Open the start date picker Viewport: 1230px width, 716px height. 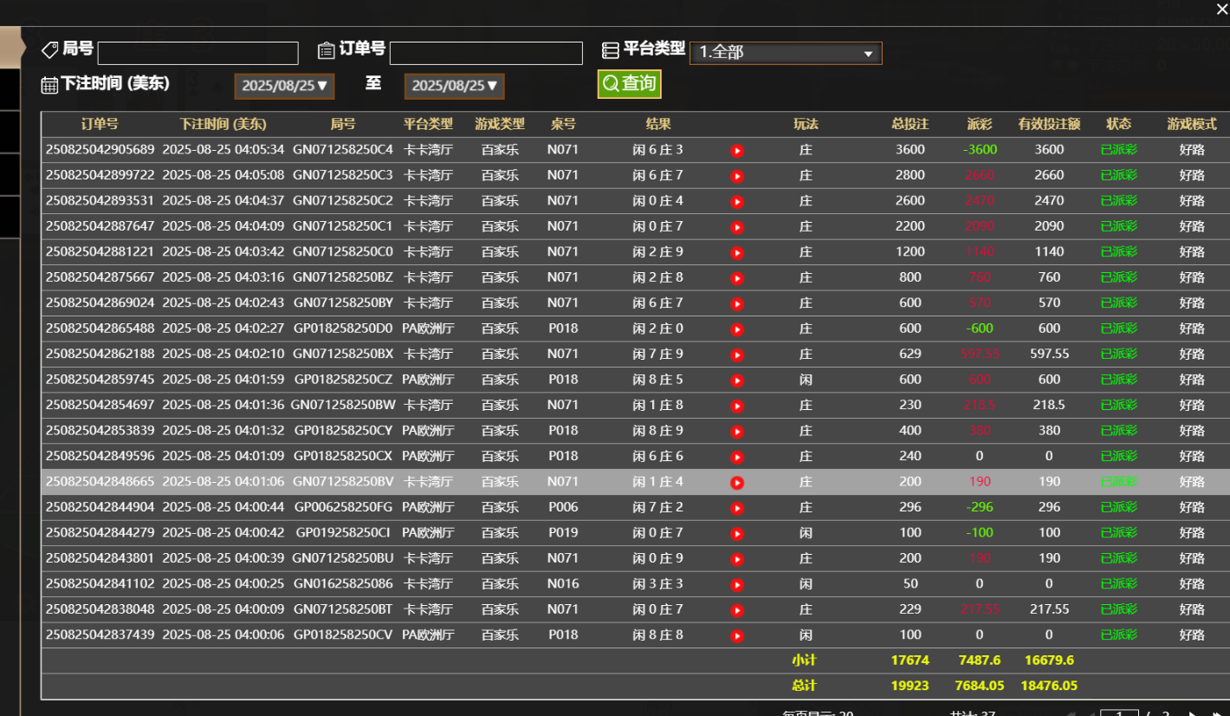click(x=284, y=86)
